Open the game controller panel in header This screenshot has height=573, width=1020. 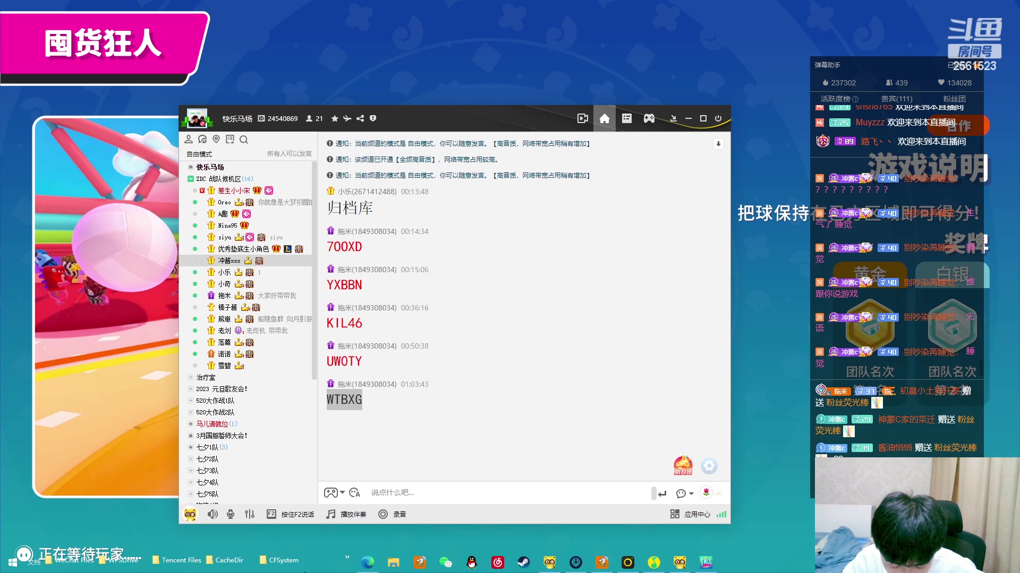pyautogui.click(x=649, y=118)
